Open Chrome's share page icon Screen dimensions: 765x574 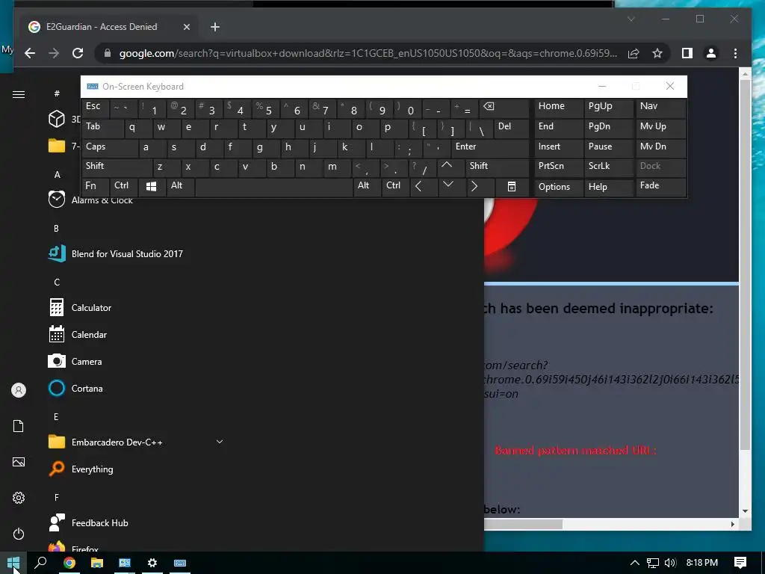[x=634, y=53]
